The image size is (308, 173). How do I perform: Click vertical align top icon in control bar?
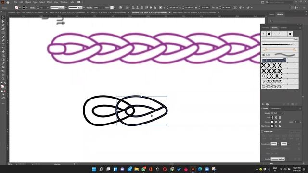[x=146, y=8]
